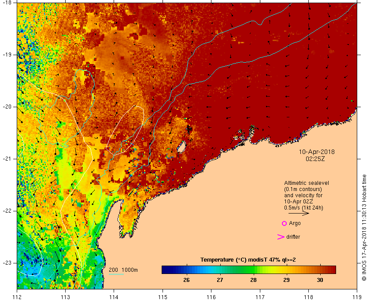
Task: Click the 'drifter' legend label
Action: click(x=293, y=237)
